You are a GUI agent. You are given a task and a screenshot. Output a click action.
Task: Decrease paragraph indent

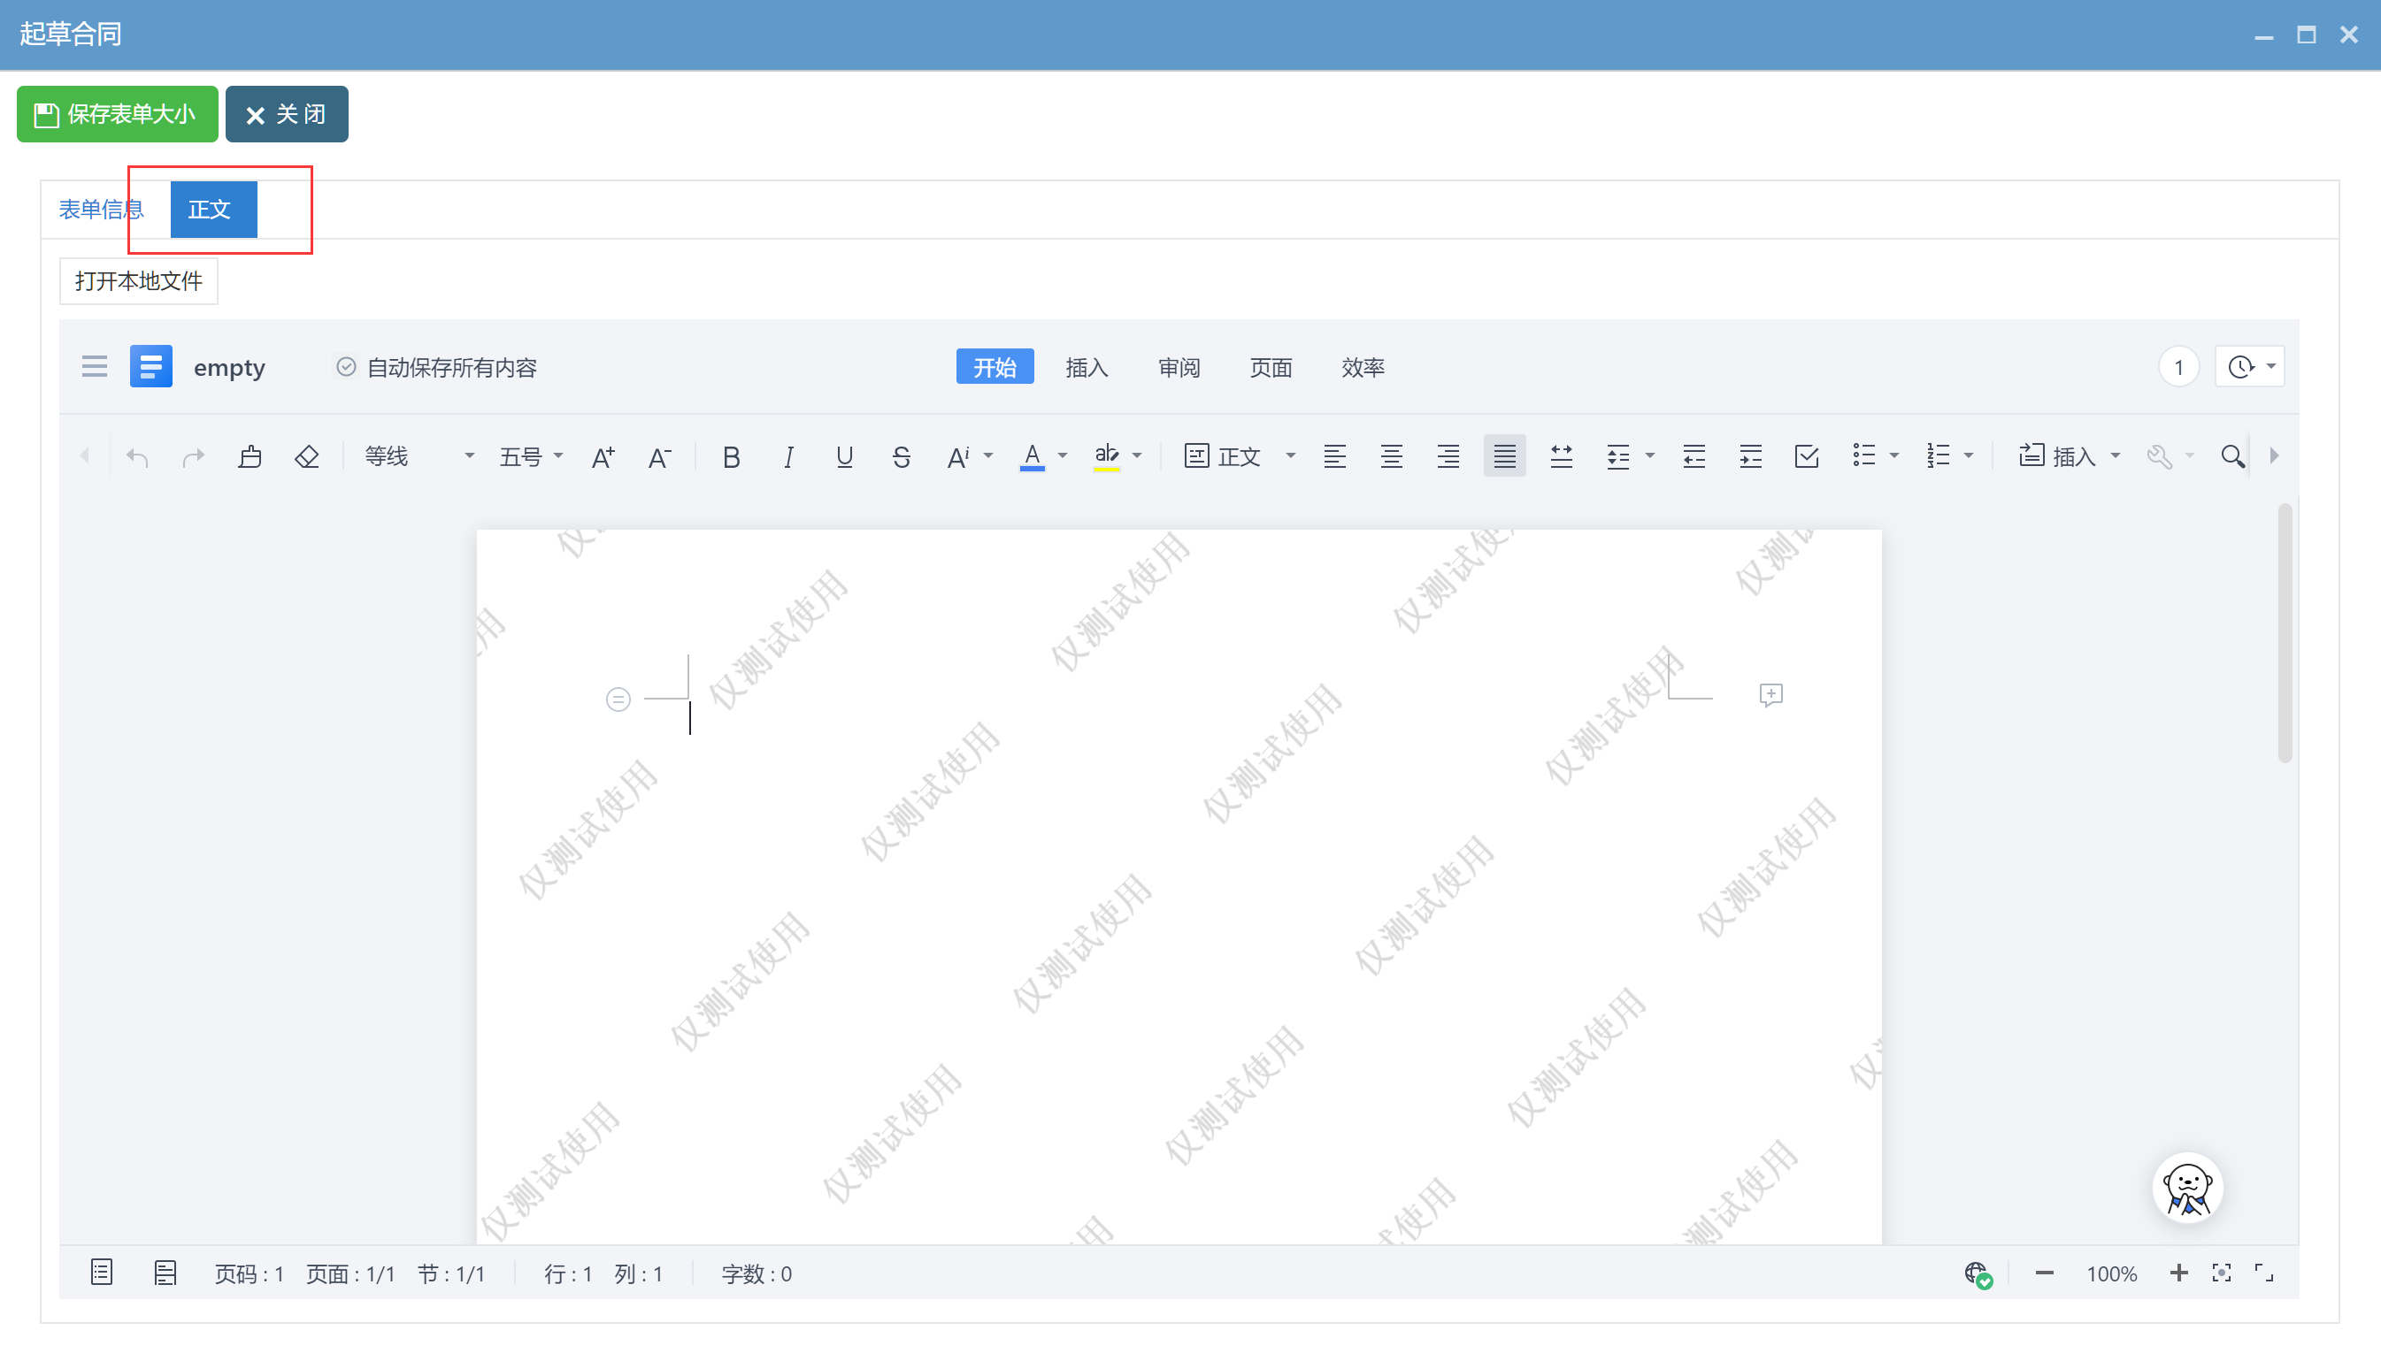[x=1694, y=456]
